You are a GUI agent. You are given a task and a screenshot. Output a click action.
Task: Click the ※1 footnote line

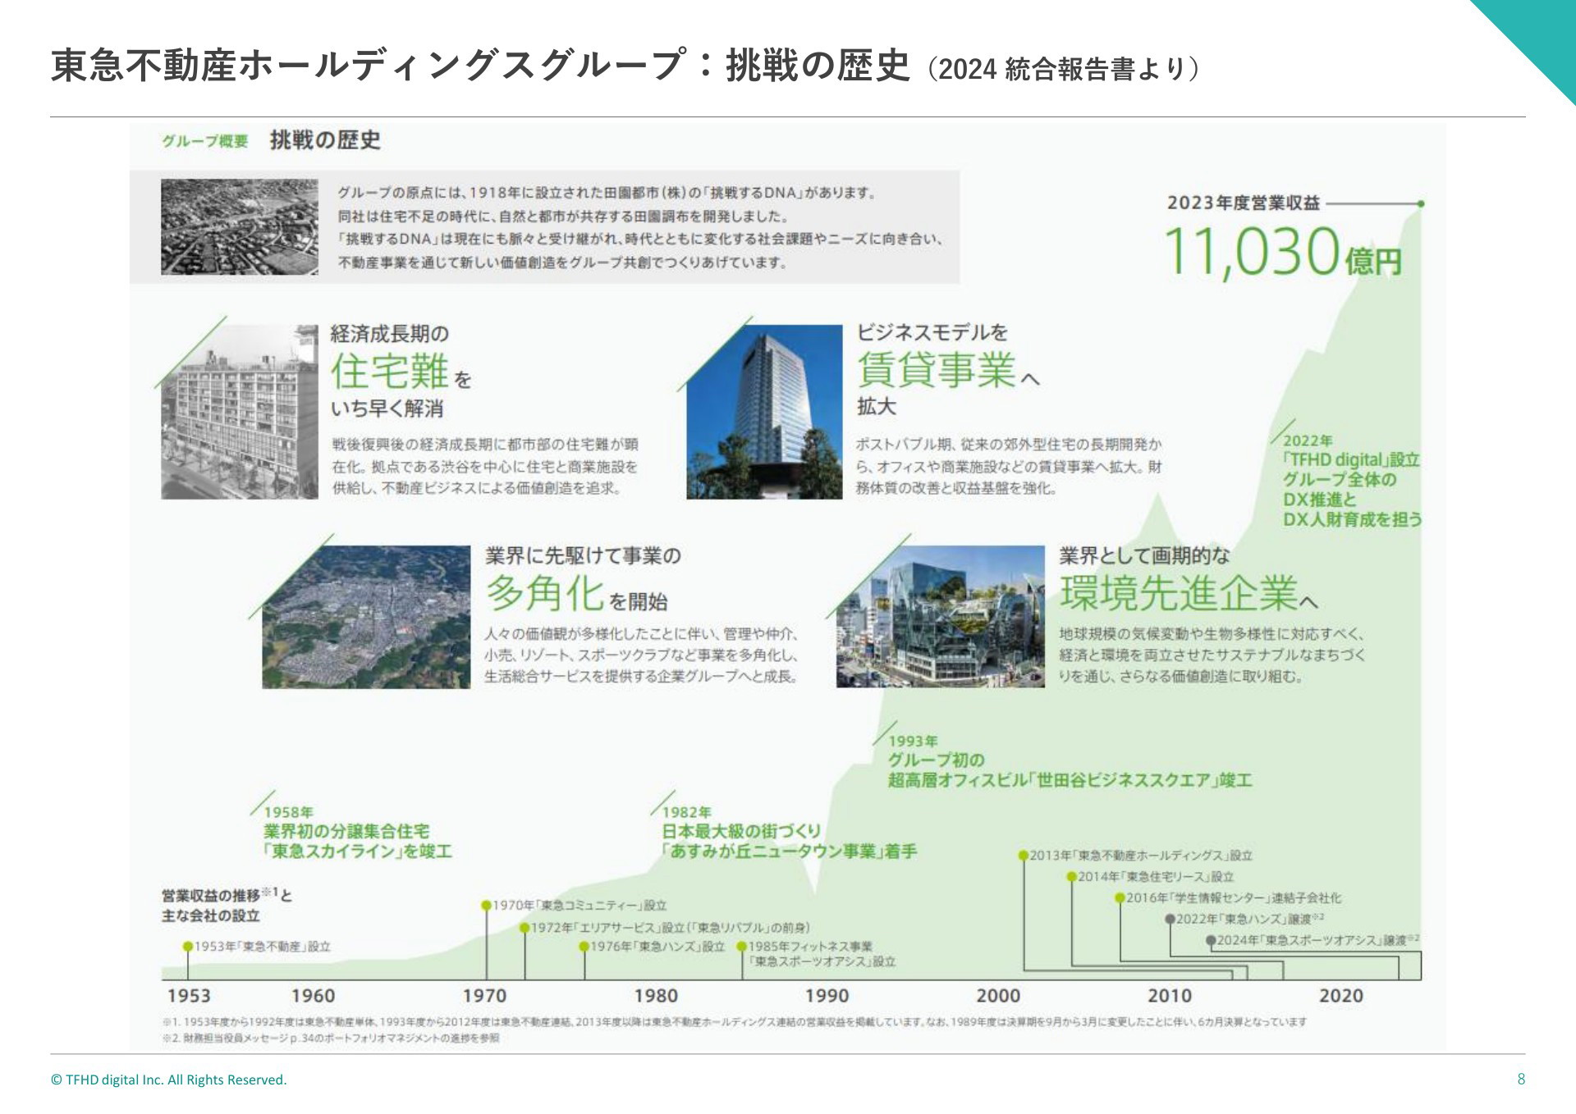(x=735, y=1022)
